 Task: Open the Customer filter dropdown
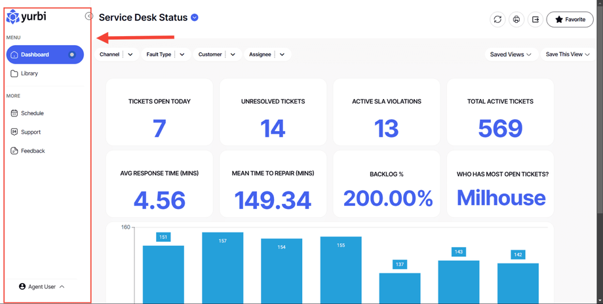(218, 54)
